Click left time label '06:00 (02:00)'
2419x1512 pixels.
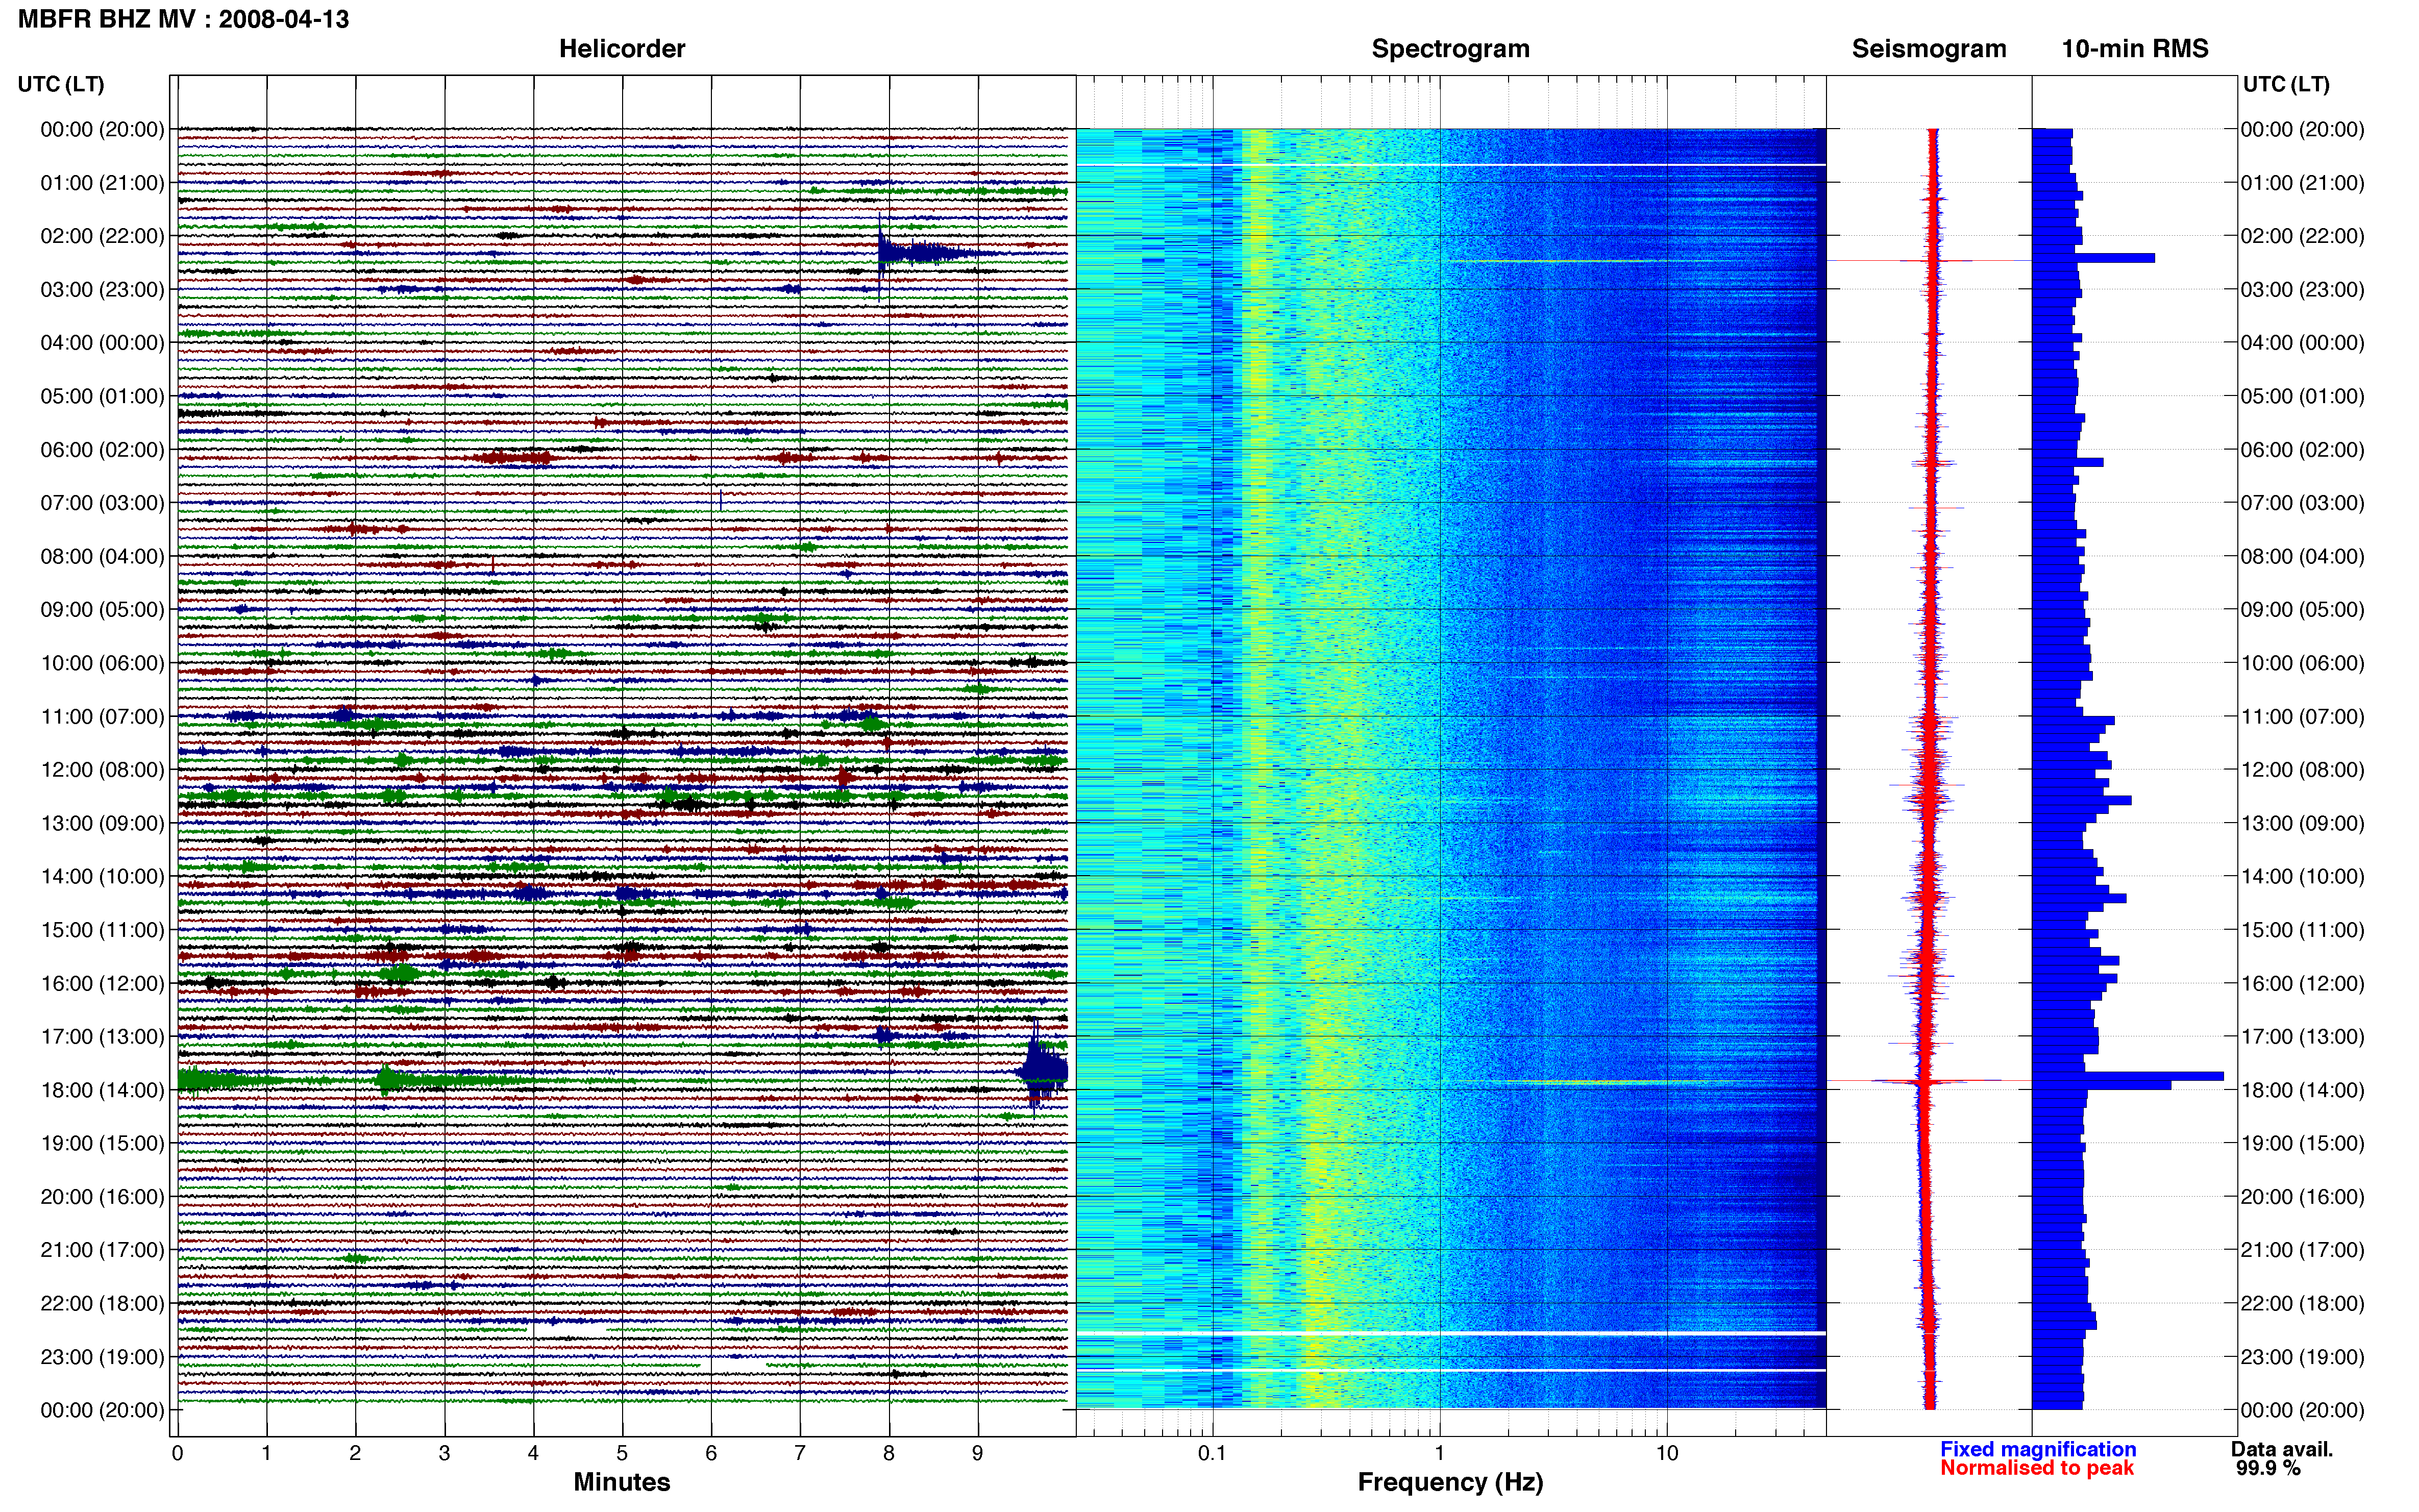point(102,449)
